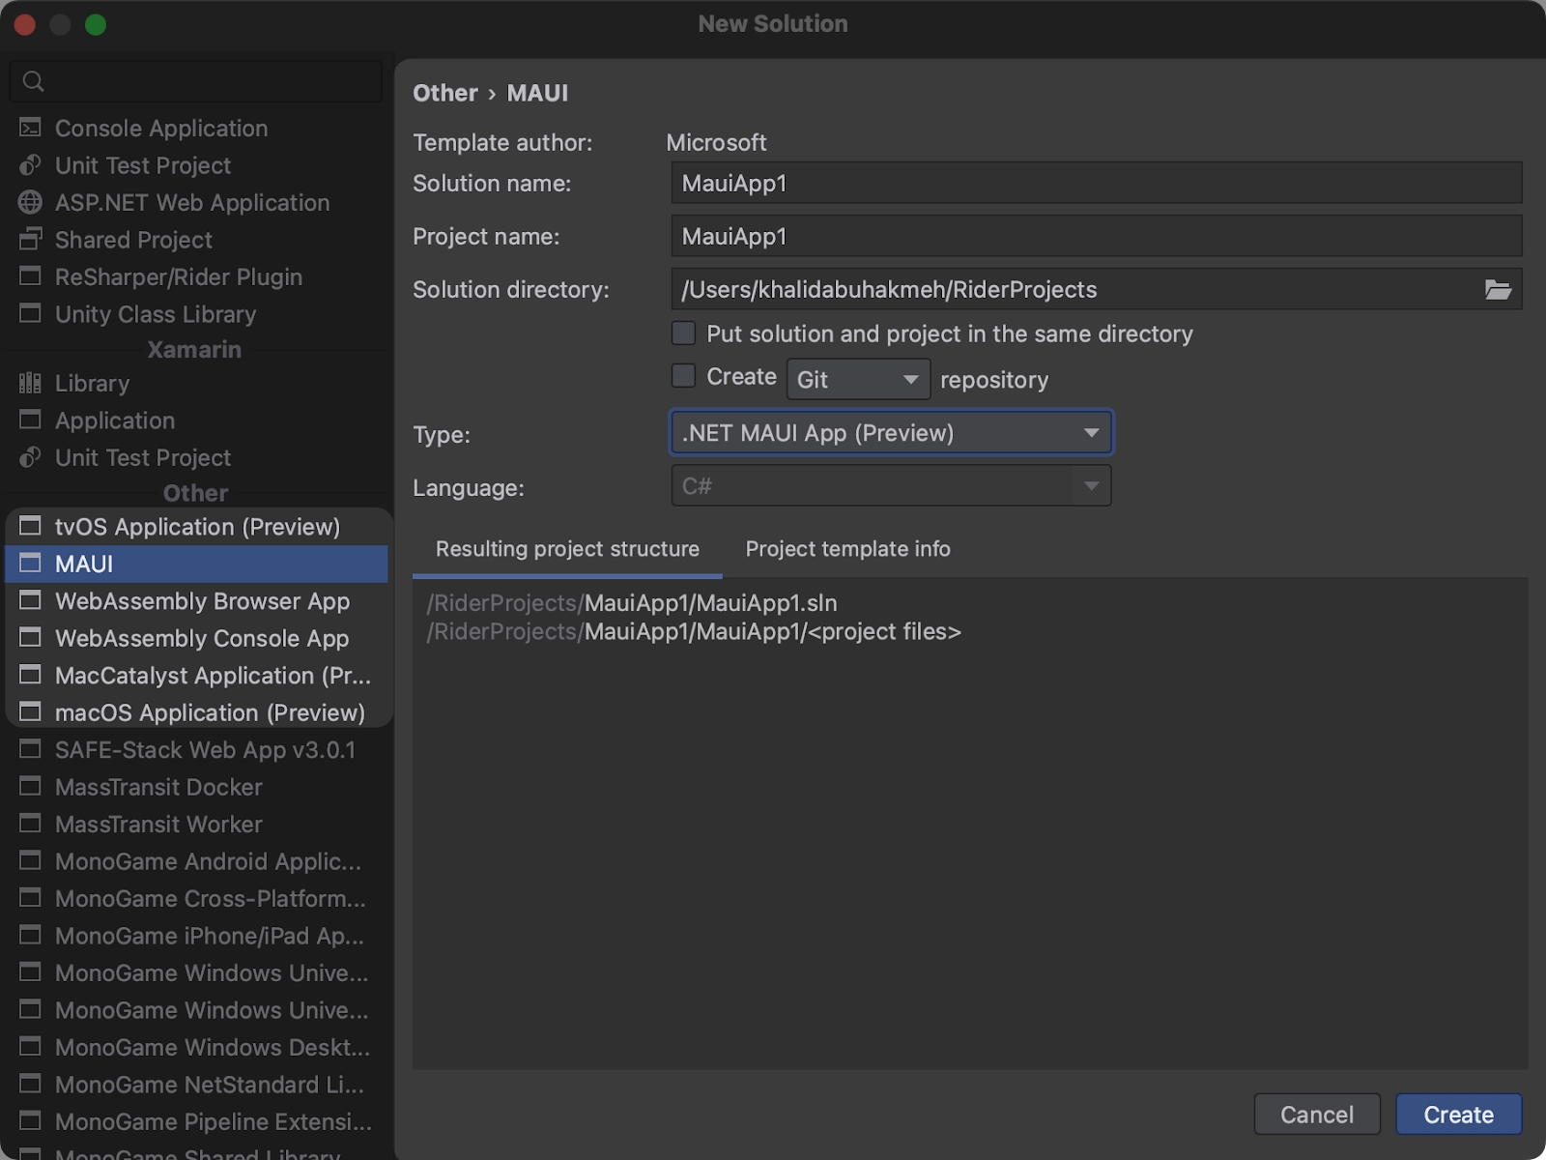The height and width of the screenshot is (1160, 1546).
Task: Select the Xamarin Library template icon
Action: click(x=30, y=383)
